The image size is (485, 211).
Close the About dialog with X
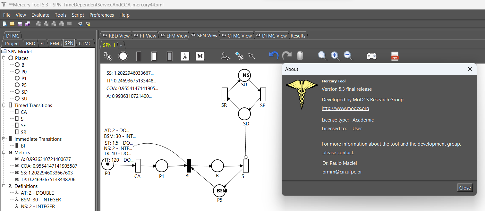(x=470, y=69)
